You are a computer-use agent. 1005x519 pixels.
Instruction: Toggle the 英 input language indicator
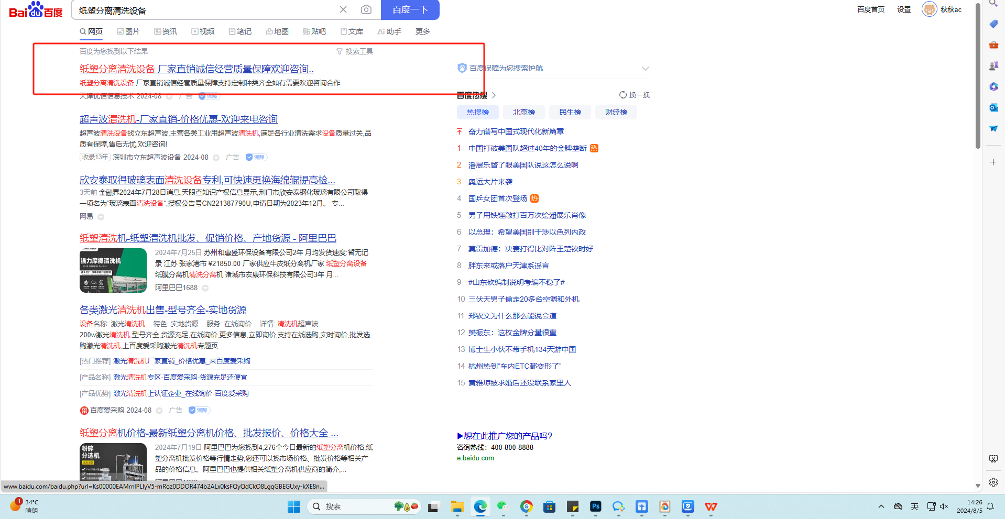point(914,506)
